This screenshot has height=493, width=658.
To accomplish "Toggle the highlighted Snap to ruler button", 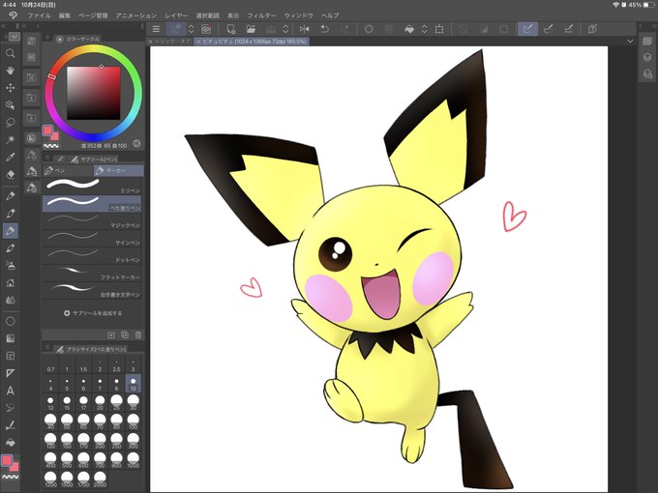I will coord(528,29).
